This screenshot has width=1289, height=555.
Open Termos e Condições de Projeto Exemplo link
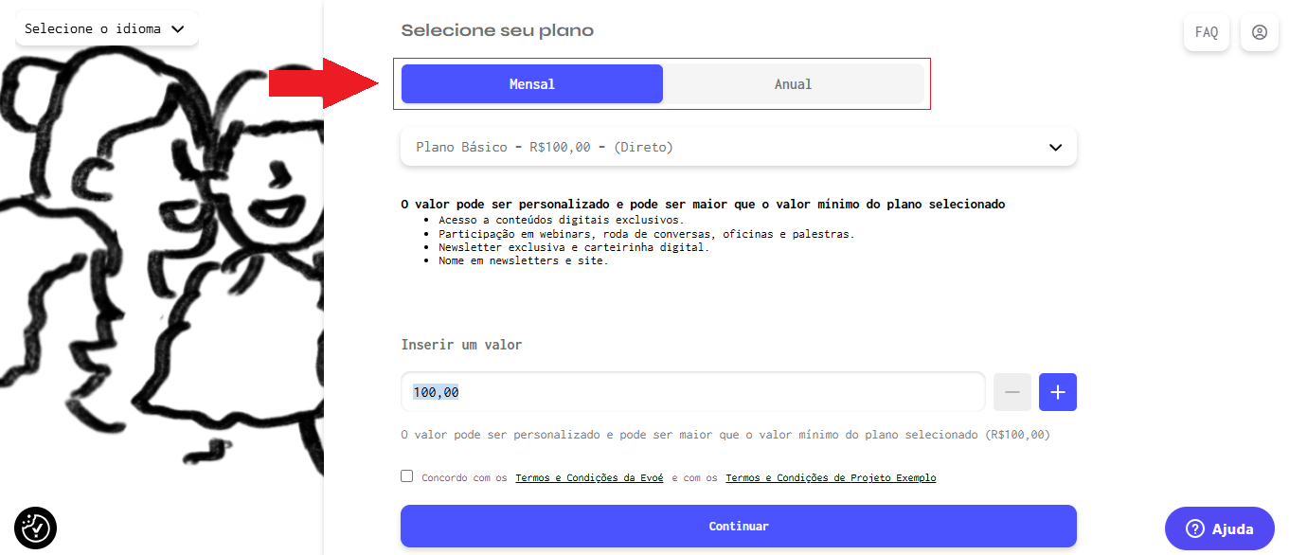click(x=831, y=478)
